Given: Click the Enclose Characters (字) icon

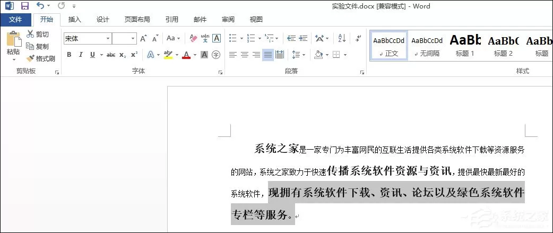Looking at the screenshot, I should point(216,55).
